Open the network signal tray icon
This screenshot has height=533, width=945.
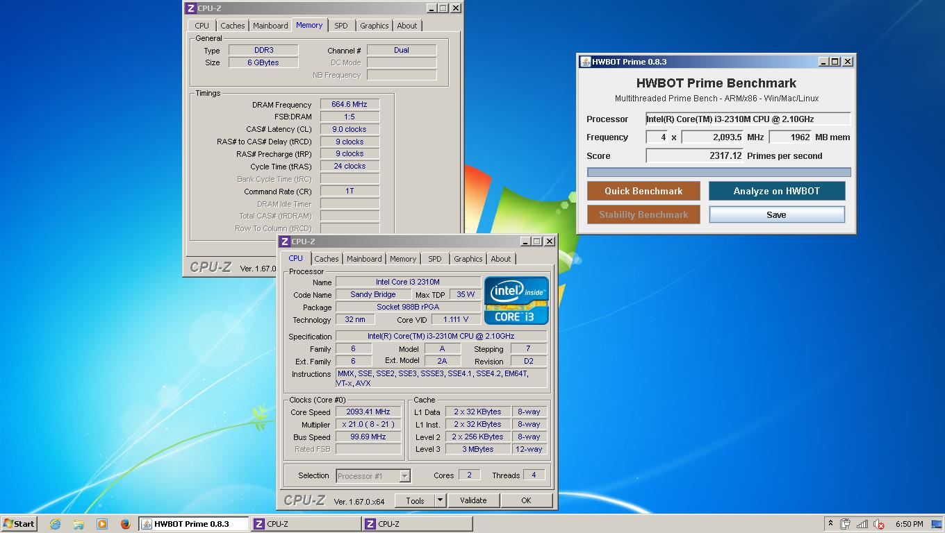pos(862,524)
